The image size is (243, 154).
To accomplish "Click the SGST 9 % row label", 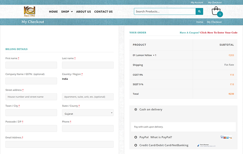I will tap(138, 84).
